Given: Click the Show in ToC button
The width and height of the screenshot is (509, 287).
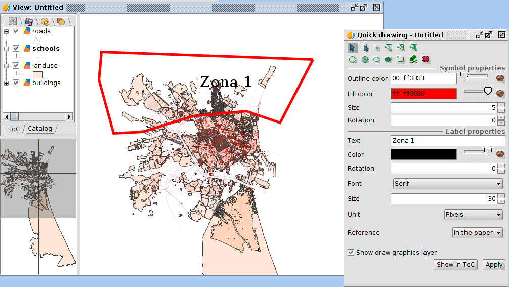Looking at the screenshot, I should [x=455, y=264].
